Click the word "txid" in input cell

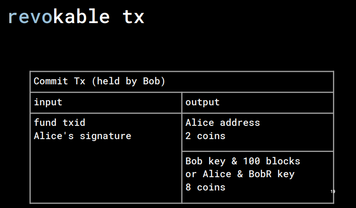pyautogui.click(x=74, y=123)
